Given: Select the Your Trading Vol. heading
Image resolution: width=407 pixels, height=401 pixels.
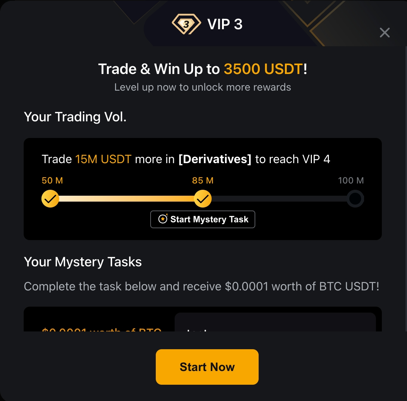Looking at the screenshot, I should 75,117.
